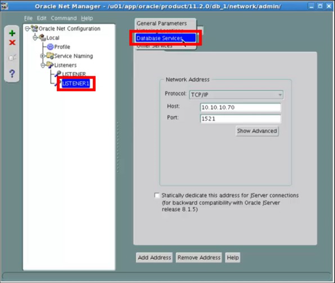The width and height of the screenshot is (335, 283).
Task: Close the Oracle Net Manager window
Action: click(329, 6)
